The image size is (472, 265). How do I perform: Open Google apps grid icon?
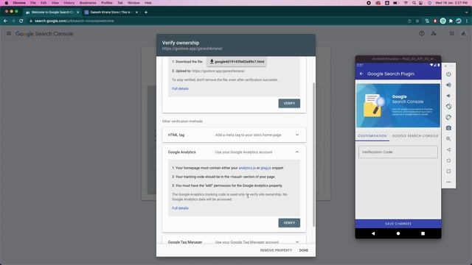(452, 34)
